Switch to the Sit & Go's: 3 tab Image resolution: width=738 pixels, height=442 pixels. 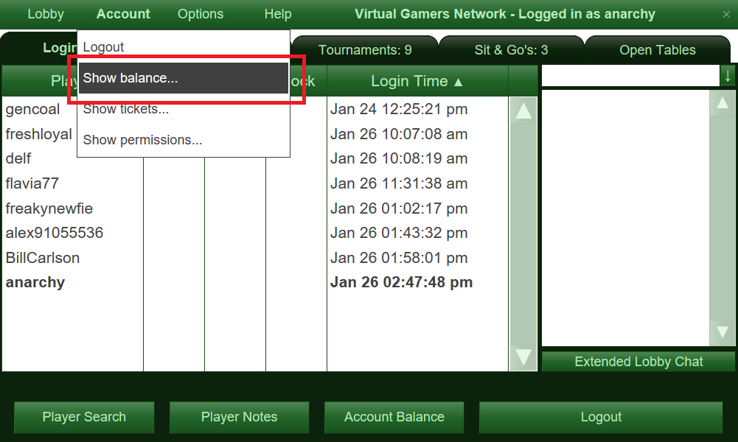click(511, 50)
